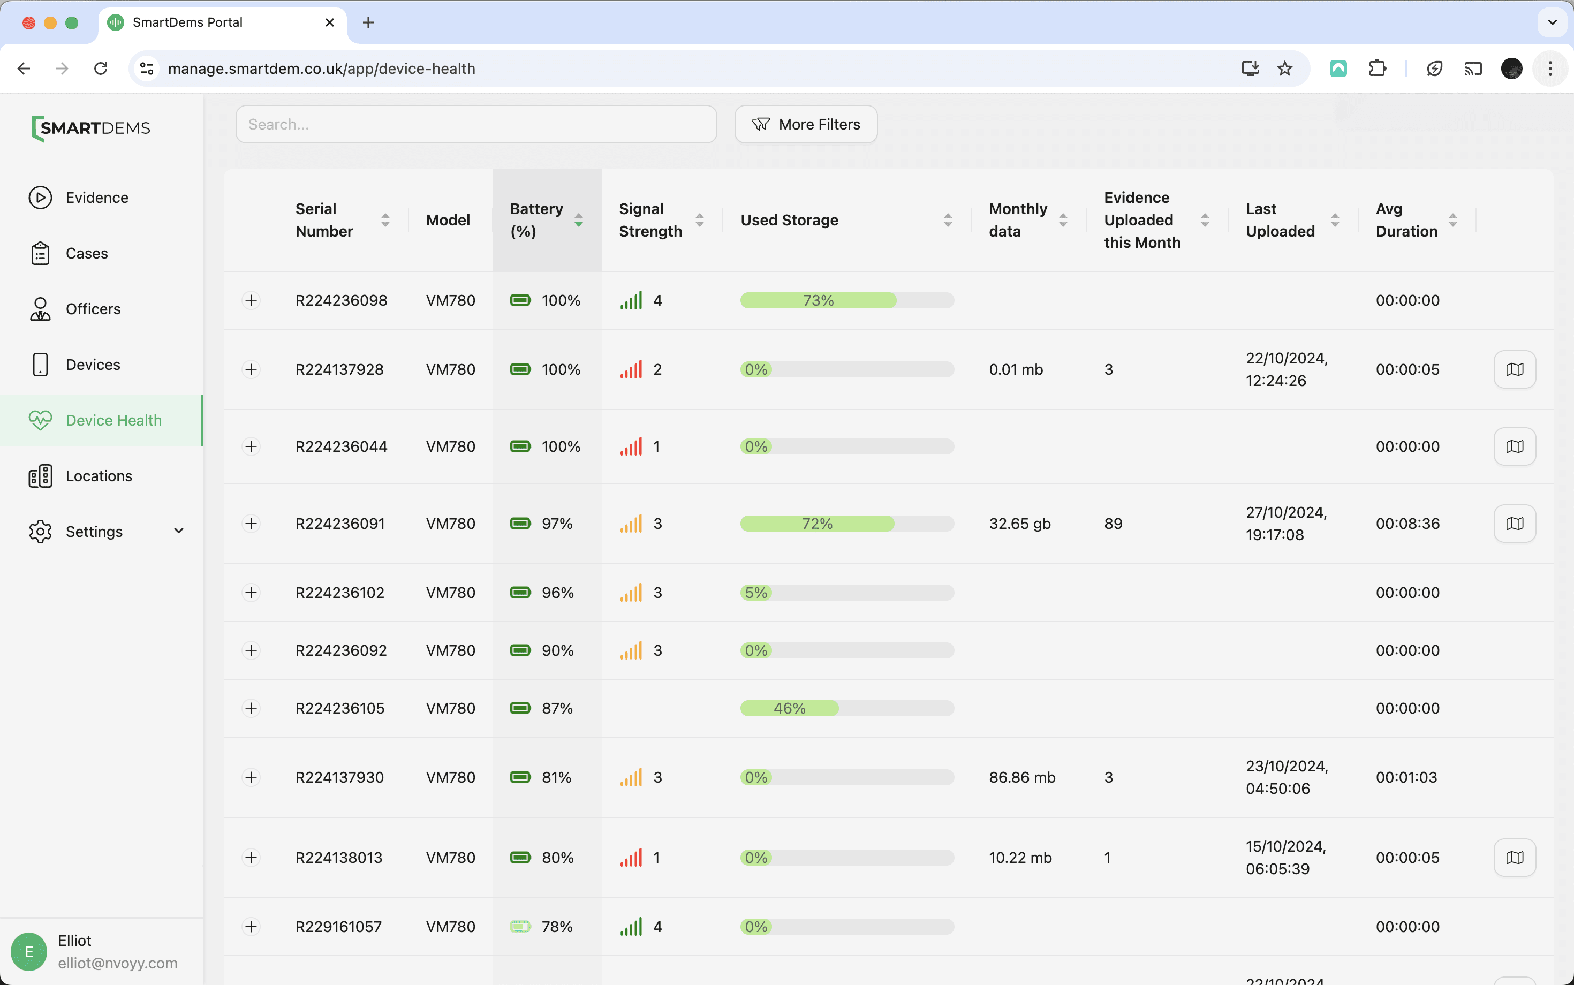This screenshot has width=1574, height=985.
Task: Click the address bar URL
Action: point(322,69)
